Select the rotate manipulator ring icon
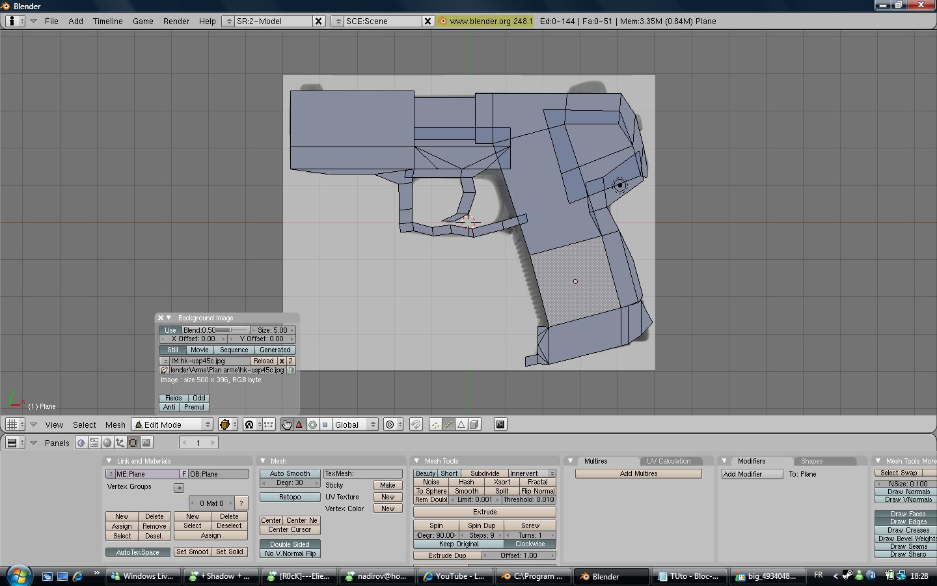The height and width of the screenshot is (586, 937). click(312, 425)
